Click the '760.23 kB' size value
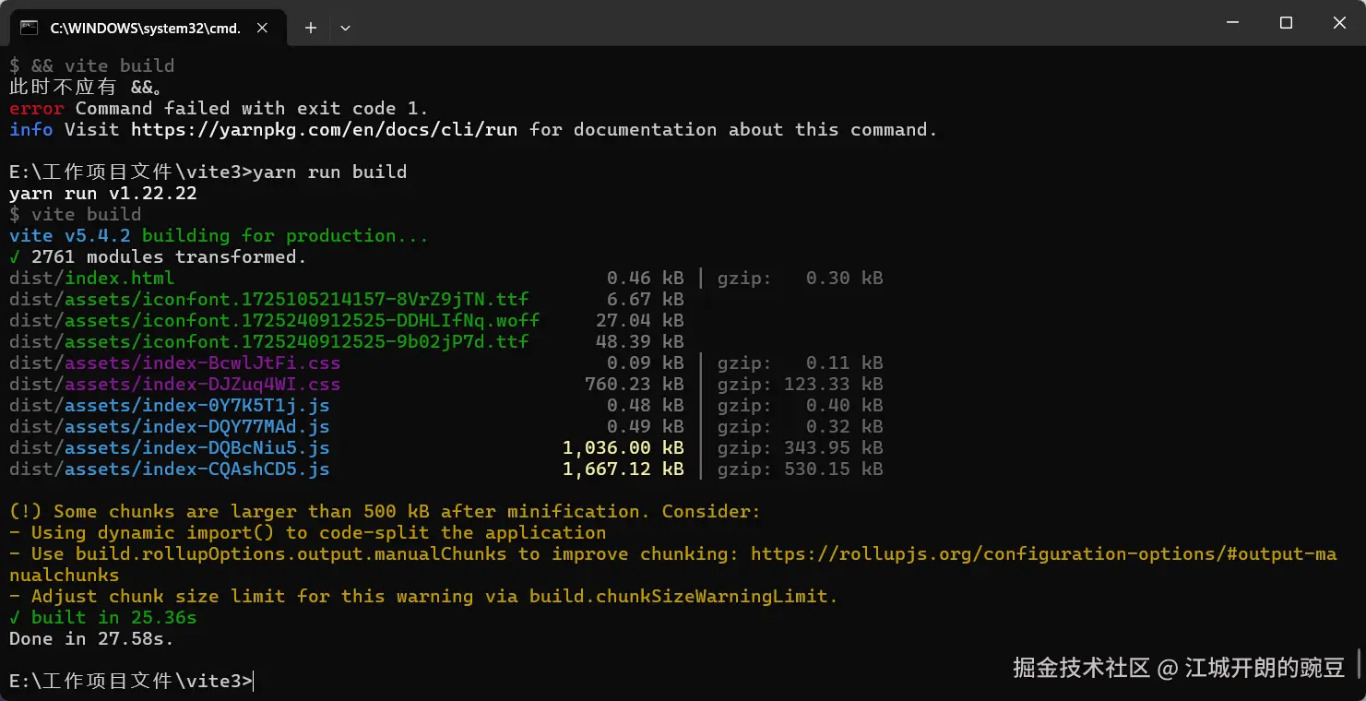1366x701 pixels. 635,384
